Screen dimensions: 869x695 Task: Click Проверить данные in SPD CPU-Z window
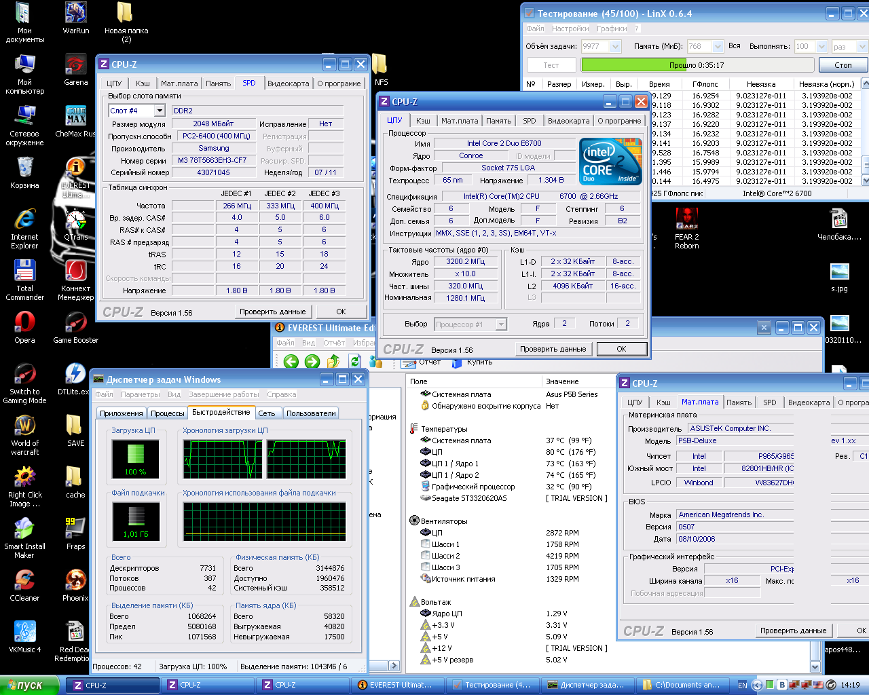272,312
